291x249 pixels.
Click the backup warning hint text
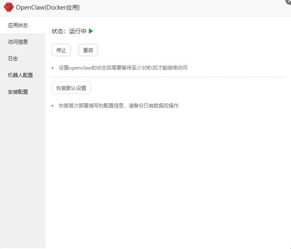click(x=118, y=106)
